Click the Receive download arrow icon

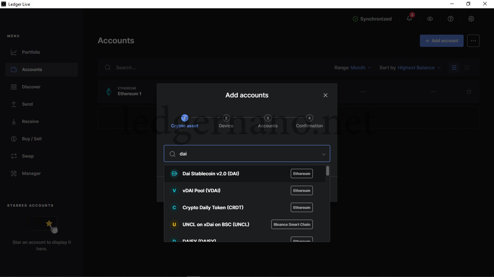[x=14, y=122]
